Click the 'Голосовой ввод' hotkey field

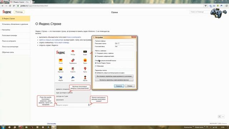coord(124,47)
